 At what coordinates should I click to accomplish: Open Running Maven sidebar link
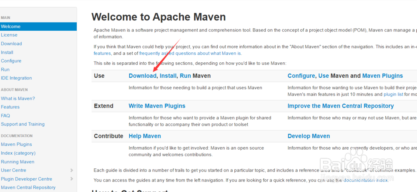point(18,162)
